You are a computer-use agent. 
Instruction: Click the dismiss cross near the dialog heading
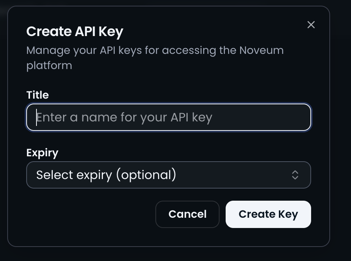coord(311,25)
